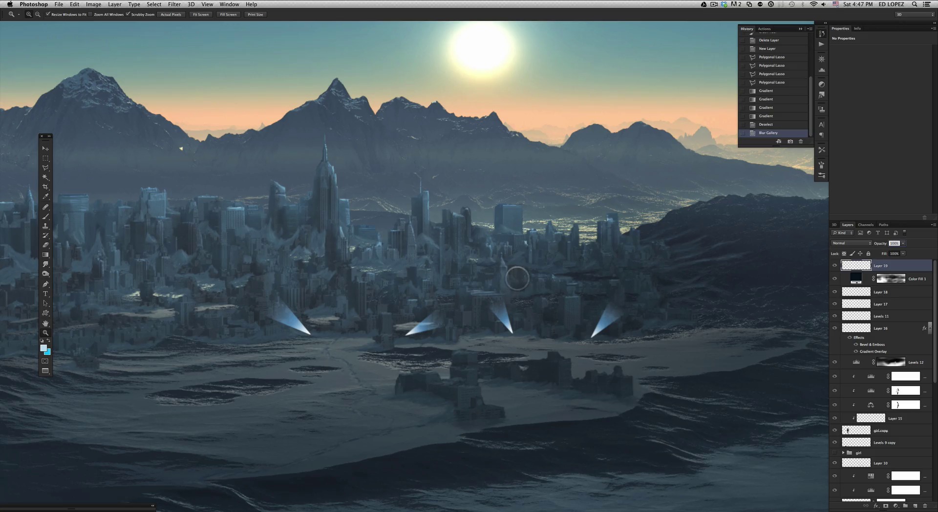938x512 pixels.
Task: Toggle Bevel & Emboss effect visibility
Action: pos(856,344)
